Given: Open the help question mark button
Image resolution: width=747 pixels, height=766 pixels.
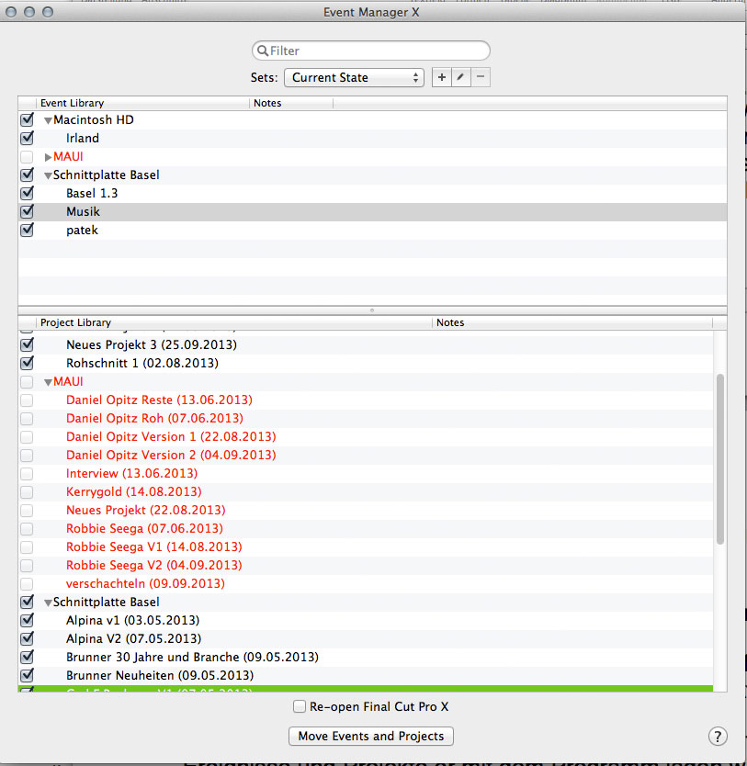Looking at the screenshot, I should pyautogui.click(x=718, y=736).
